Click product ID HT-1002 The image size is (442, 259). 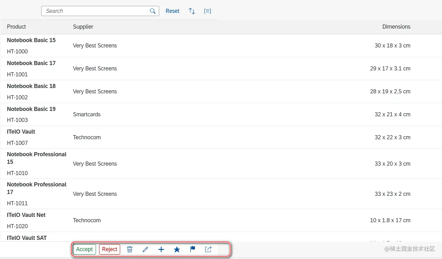click(17, 97)
